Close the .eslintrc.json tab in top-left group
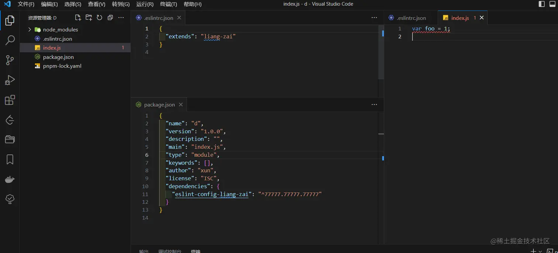The width and height of the screenshot is (558, 253). [x=179, y=18]
